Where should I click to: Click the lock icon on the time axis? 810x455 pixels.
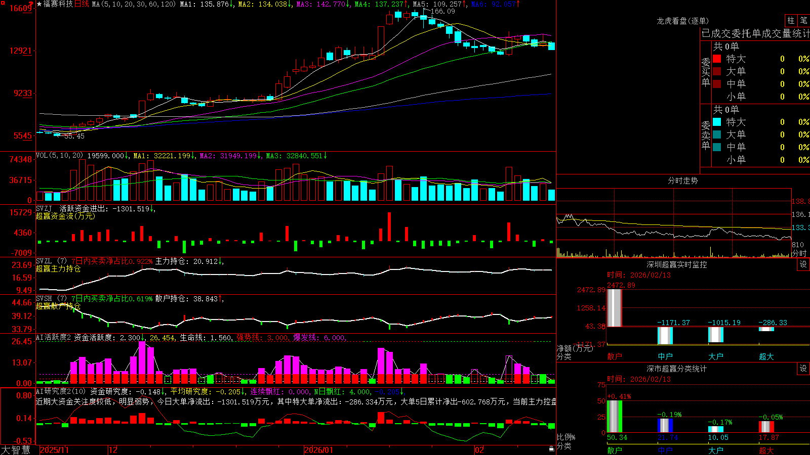tap(552, 449)
